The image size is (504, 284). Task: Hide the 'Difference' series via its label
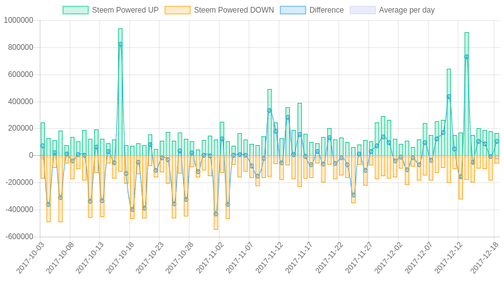click(327, 10)
